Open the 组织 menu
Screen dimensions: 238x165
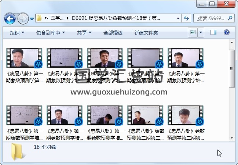(17, 33)
